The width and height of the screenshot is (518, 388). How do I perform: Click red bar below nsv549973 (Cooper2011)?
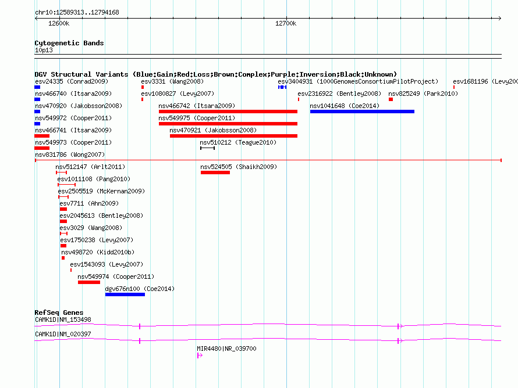42,148
